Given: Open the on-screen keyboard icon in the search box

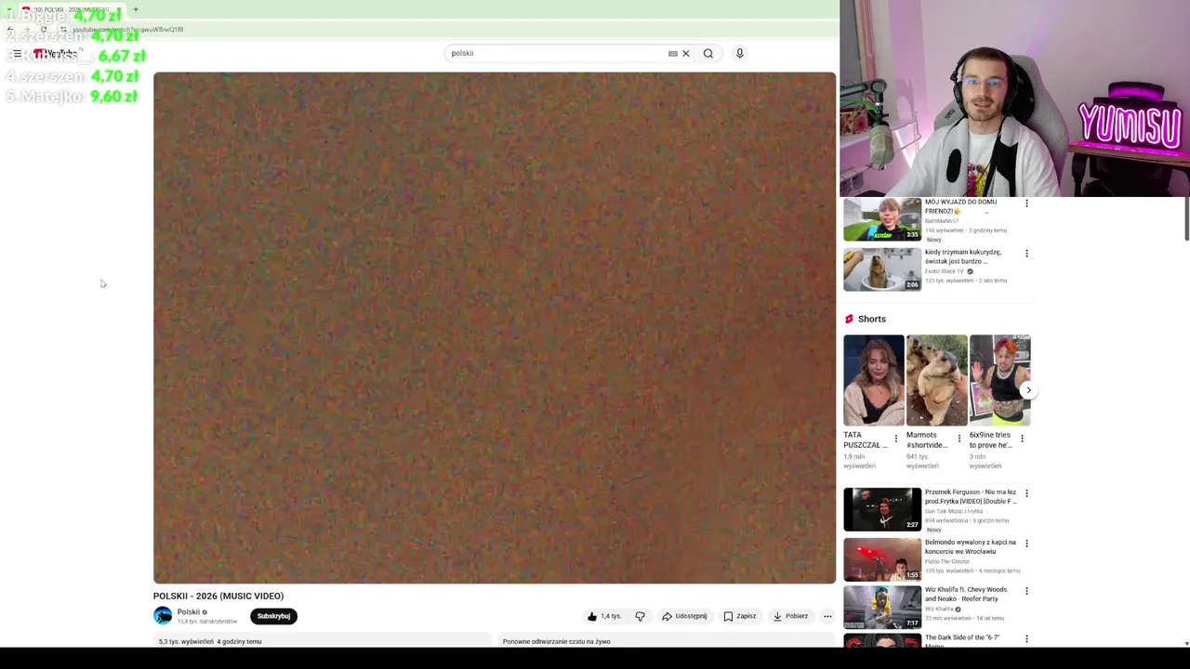Looking at the screenshot, I should [673, 53].
